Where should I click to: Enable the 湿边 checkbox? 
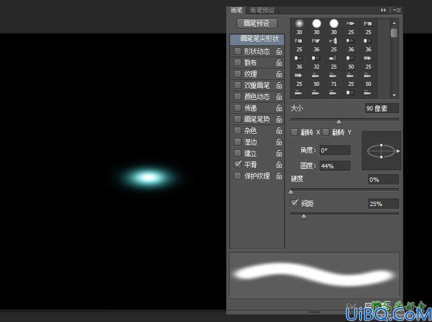coord(238,142)
